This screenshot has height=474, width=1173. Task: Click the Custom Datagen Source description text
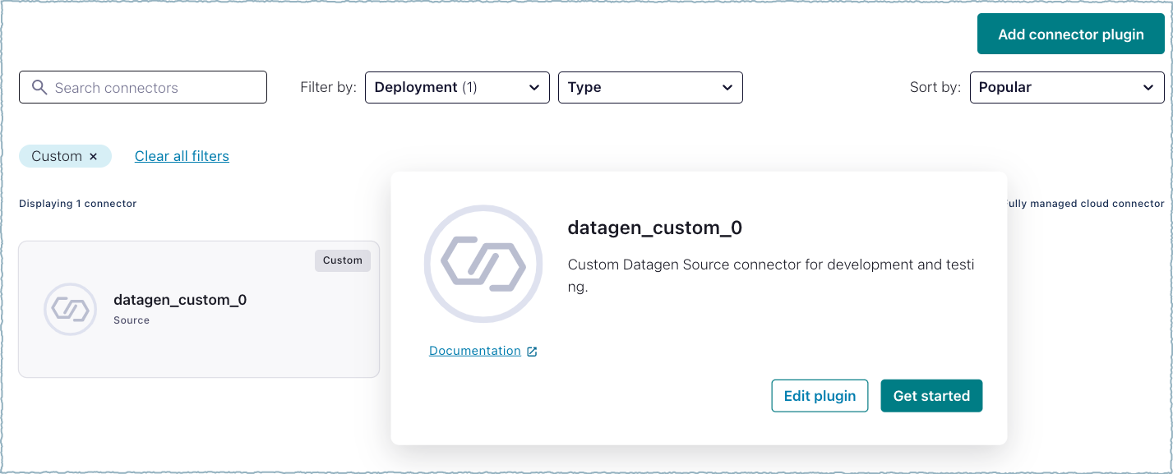[x=770, y=265]
